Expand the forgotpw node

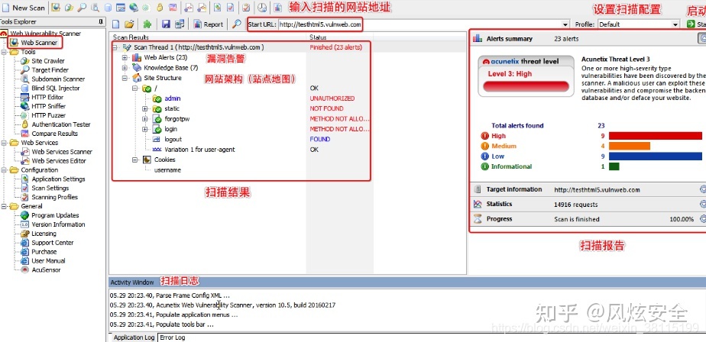click(145, 119)
